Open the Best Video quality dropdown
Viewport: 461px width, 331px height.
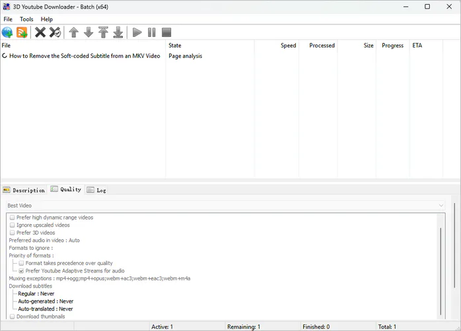pos(225,206)
